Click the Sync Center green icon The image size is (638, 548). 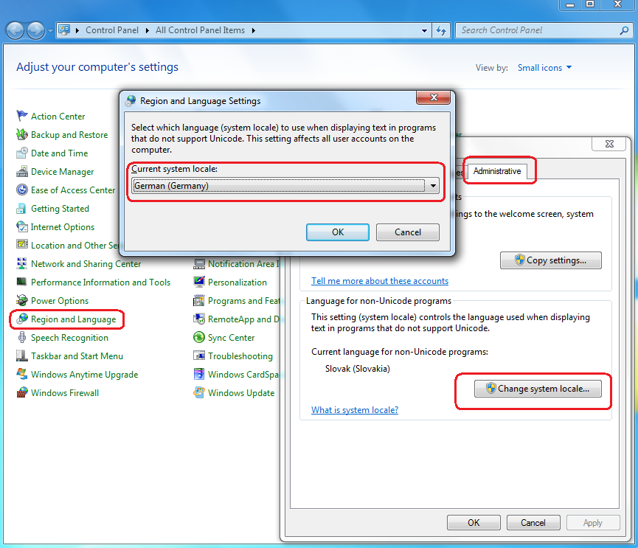point(199,338)
